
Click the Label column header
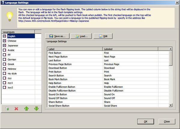[75, 49]
